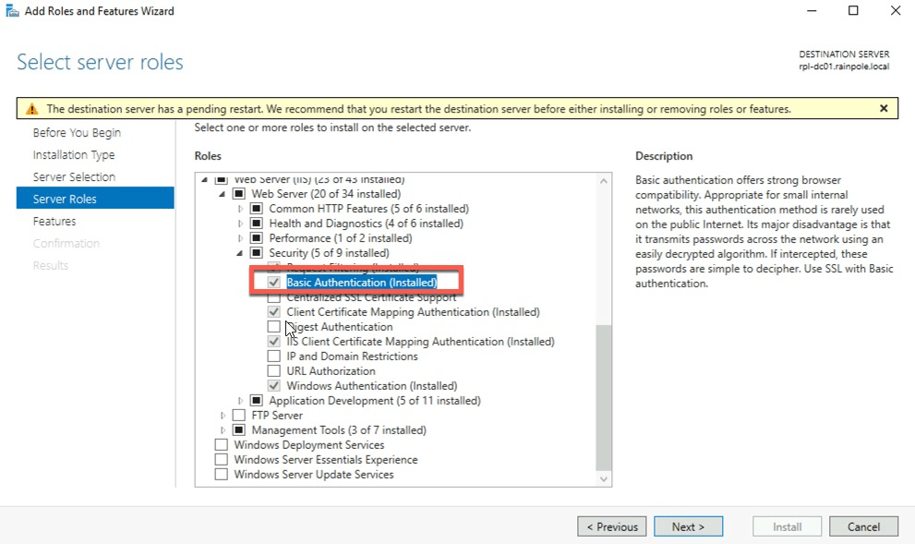Screen dimensions: 915x544
Task: Collapse the Security tree node
Action: [240, 253]
